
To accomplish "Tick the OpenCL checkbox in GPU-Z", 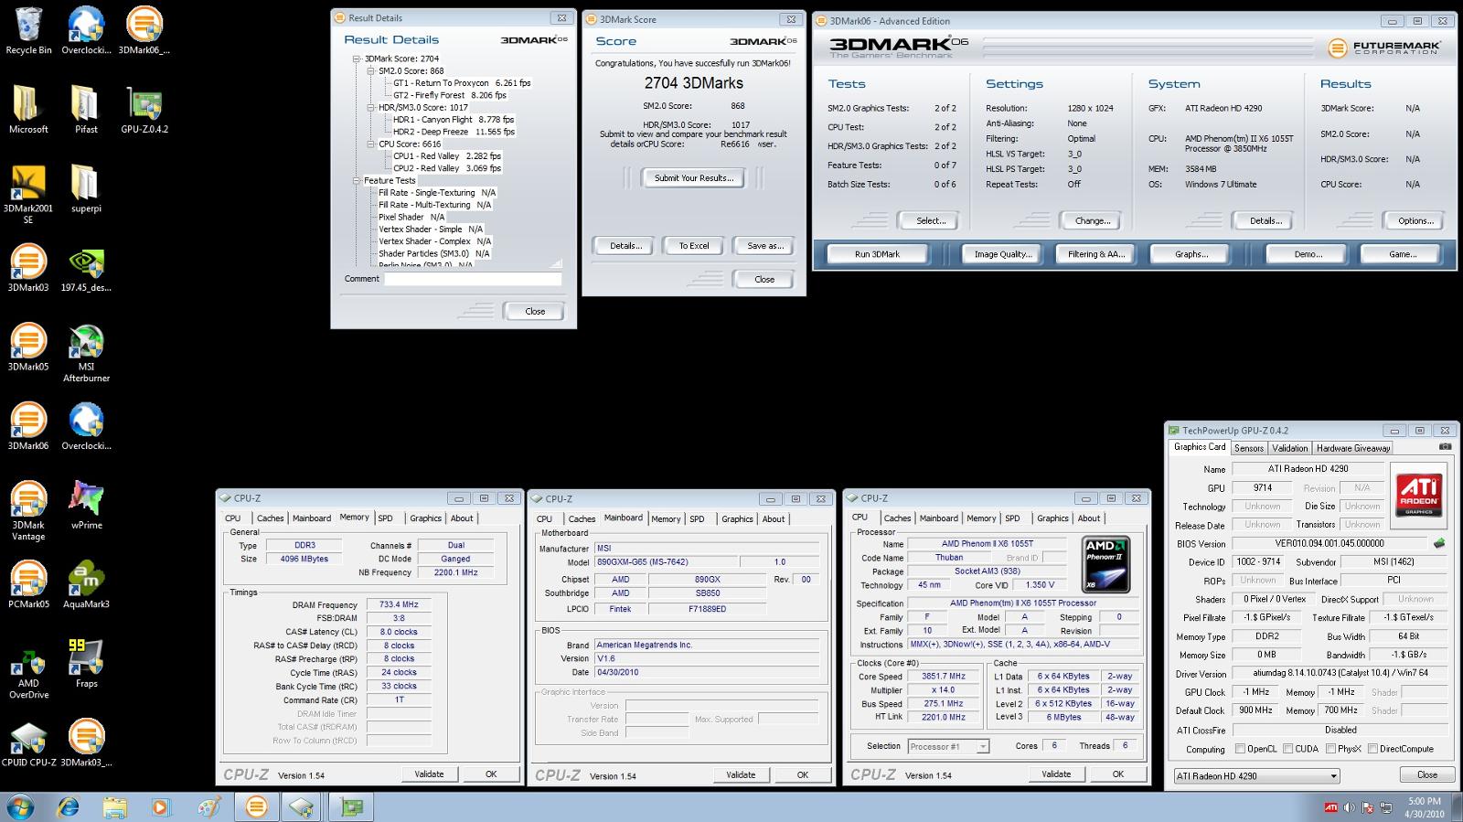I will [x=1240, y=749].
